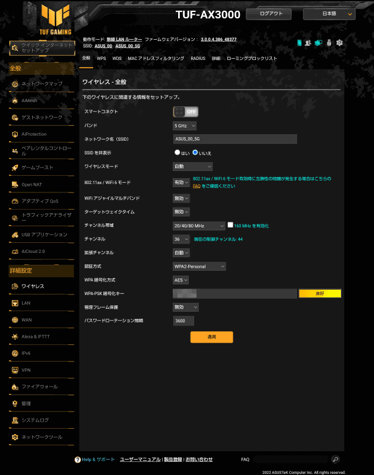Open the バンド 5 GHz dropdown
The width and height of the screenshot is (374, 475).
tap(185, 126)
